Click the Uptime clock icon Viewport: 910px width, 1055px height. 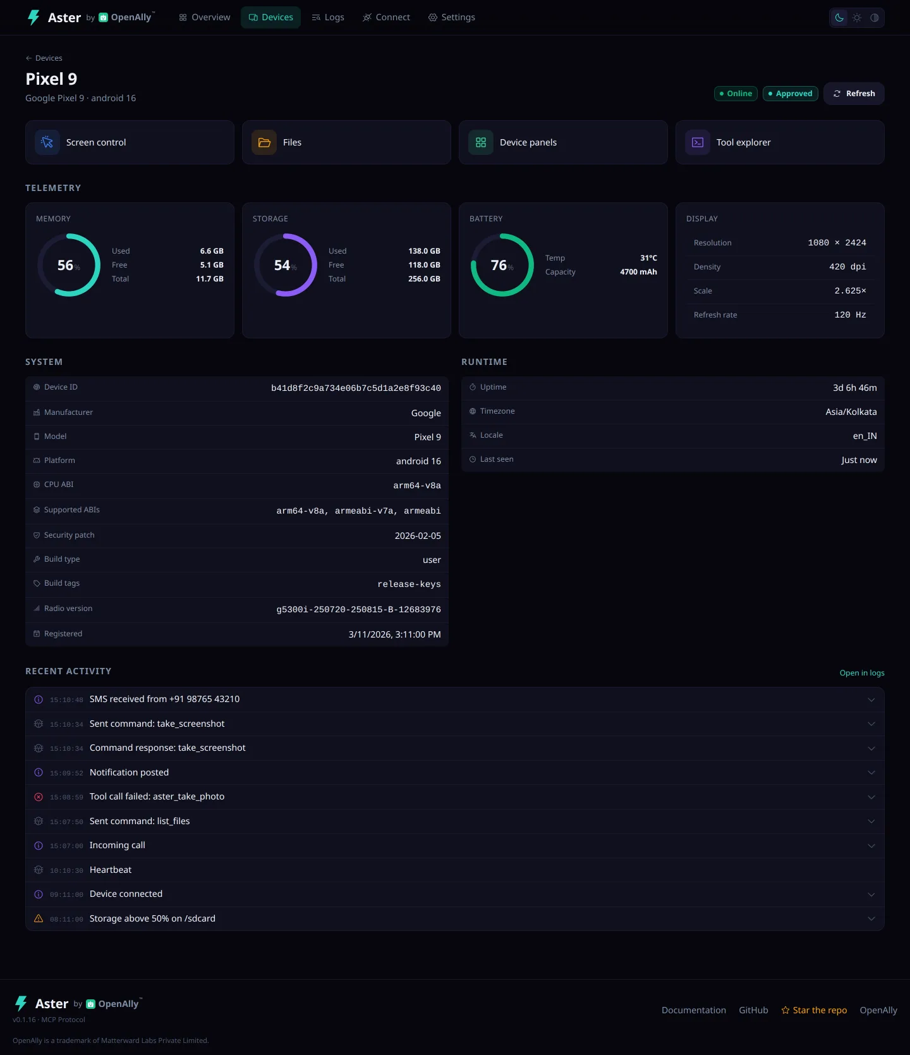coord(473,387)
